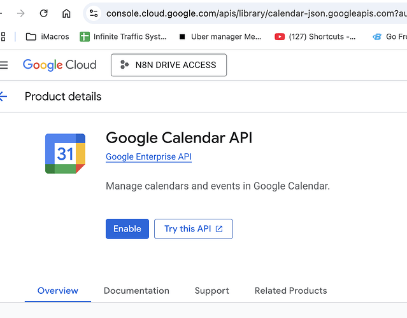Click the Google Cloud logo
Image resolution: width=407 pixels, height=318 pixels.
tap(59, 65)
